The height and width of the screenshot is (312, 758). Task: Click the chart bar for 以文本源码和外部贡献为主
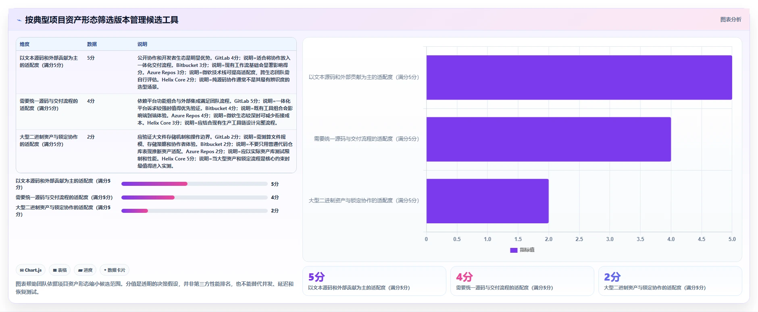579,77
